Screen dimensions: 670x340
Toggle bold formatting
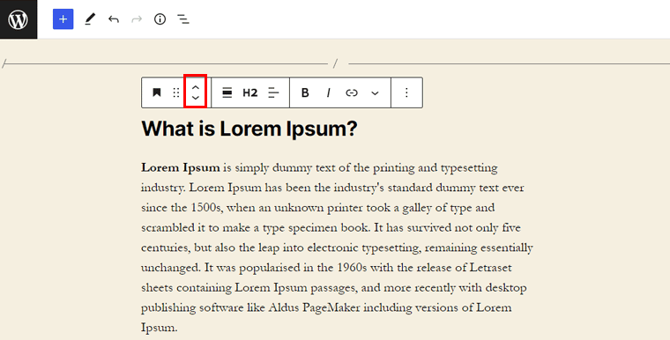click(x=305, y=92)
